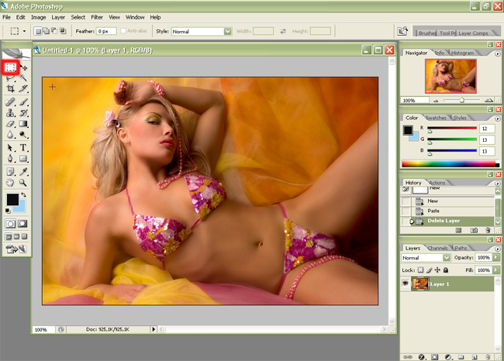504x361 pixels.
Task: Select the Crop tool
Action: pyautogui.click(x=10, y=88)
